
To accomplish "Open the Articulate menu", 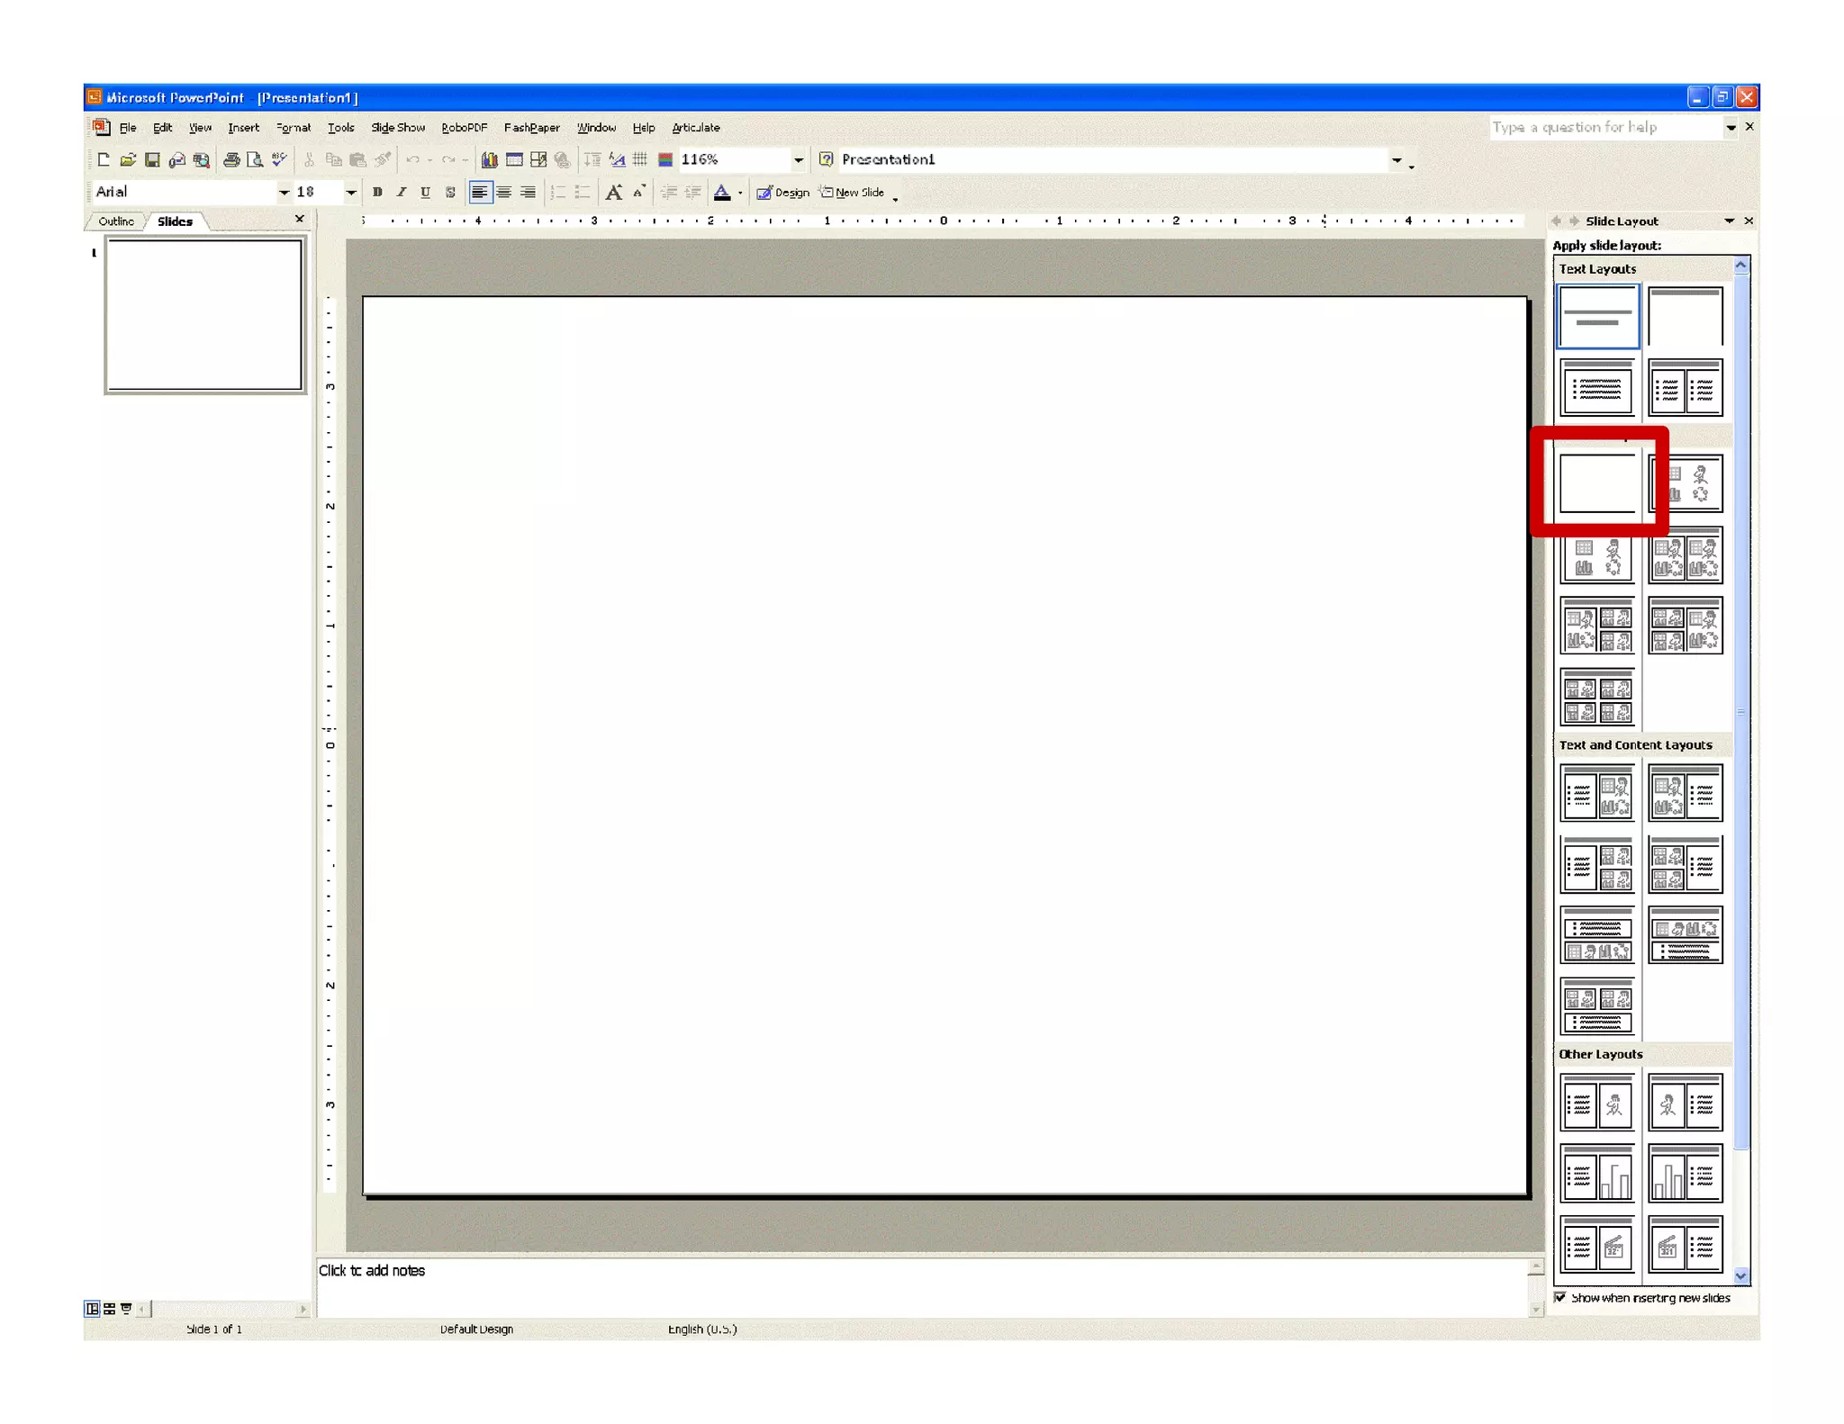I will click(696, 128).
